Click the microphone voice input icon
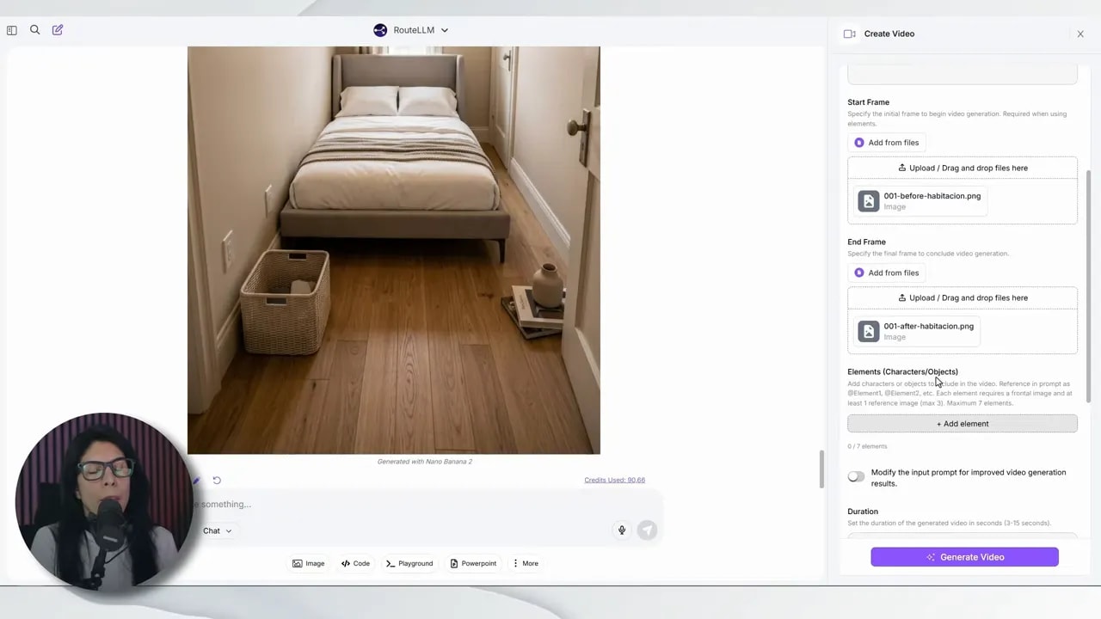This screenshot has width=1101, height=619. click(622, 530)
